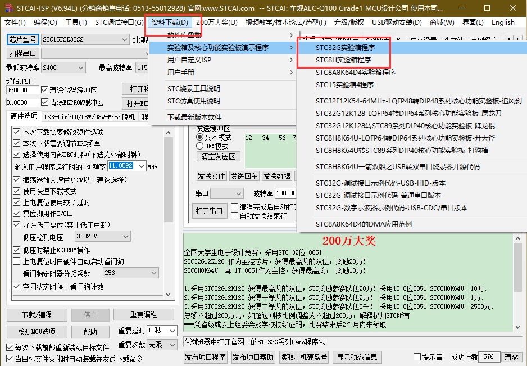Toggle 振荡器放大增益 checkbox
Screen dimensions: 527x366
click(x=16, y=180)
